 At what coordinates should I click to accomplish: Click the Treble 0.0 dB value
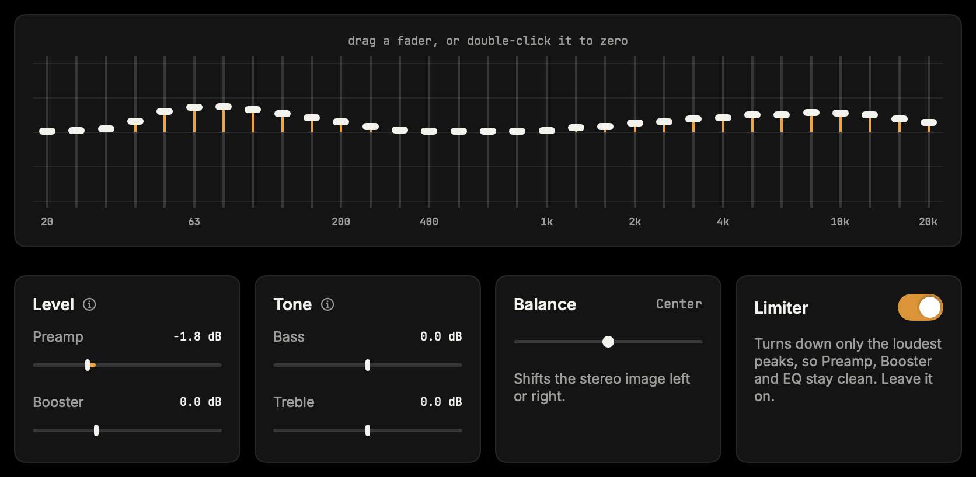pos(441,402)
